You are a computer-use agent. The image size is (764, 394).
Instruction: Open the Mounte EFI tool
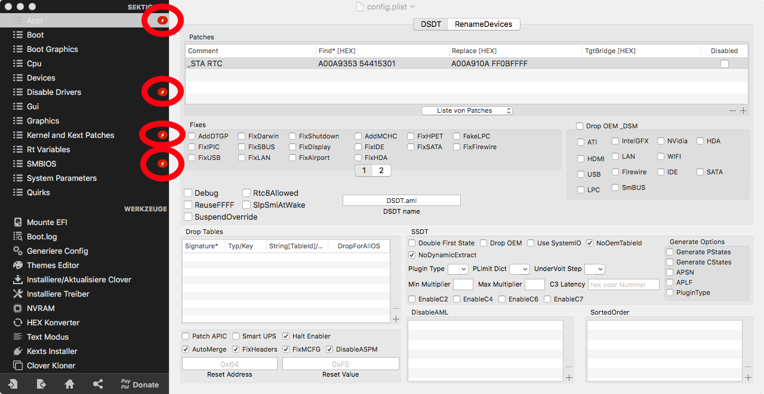point(47,222)
